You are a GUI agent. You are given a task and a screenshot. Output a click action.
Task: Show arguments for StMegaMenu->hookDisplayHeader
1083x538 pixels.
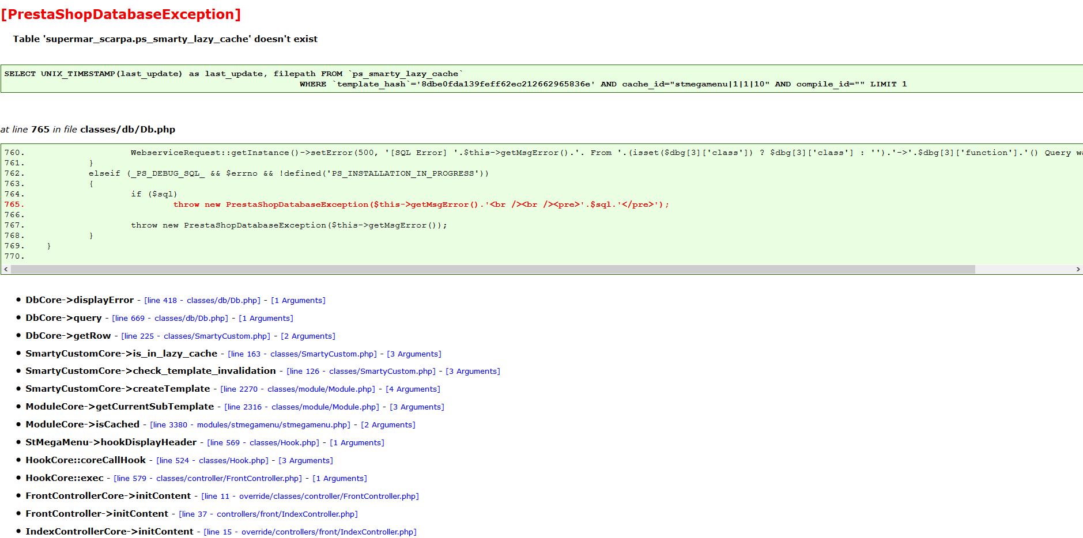[x=357, y=443]
